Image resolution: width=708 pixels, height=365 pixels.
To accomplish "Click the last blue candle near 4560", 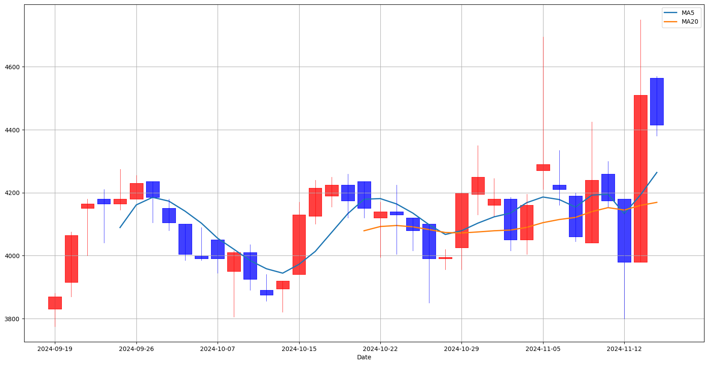I will (x=657, y=102).
